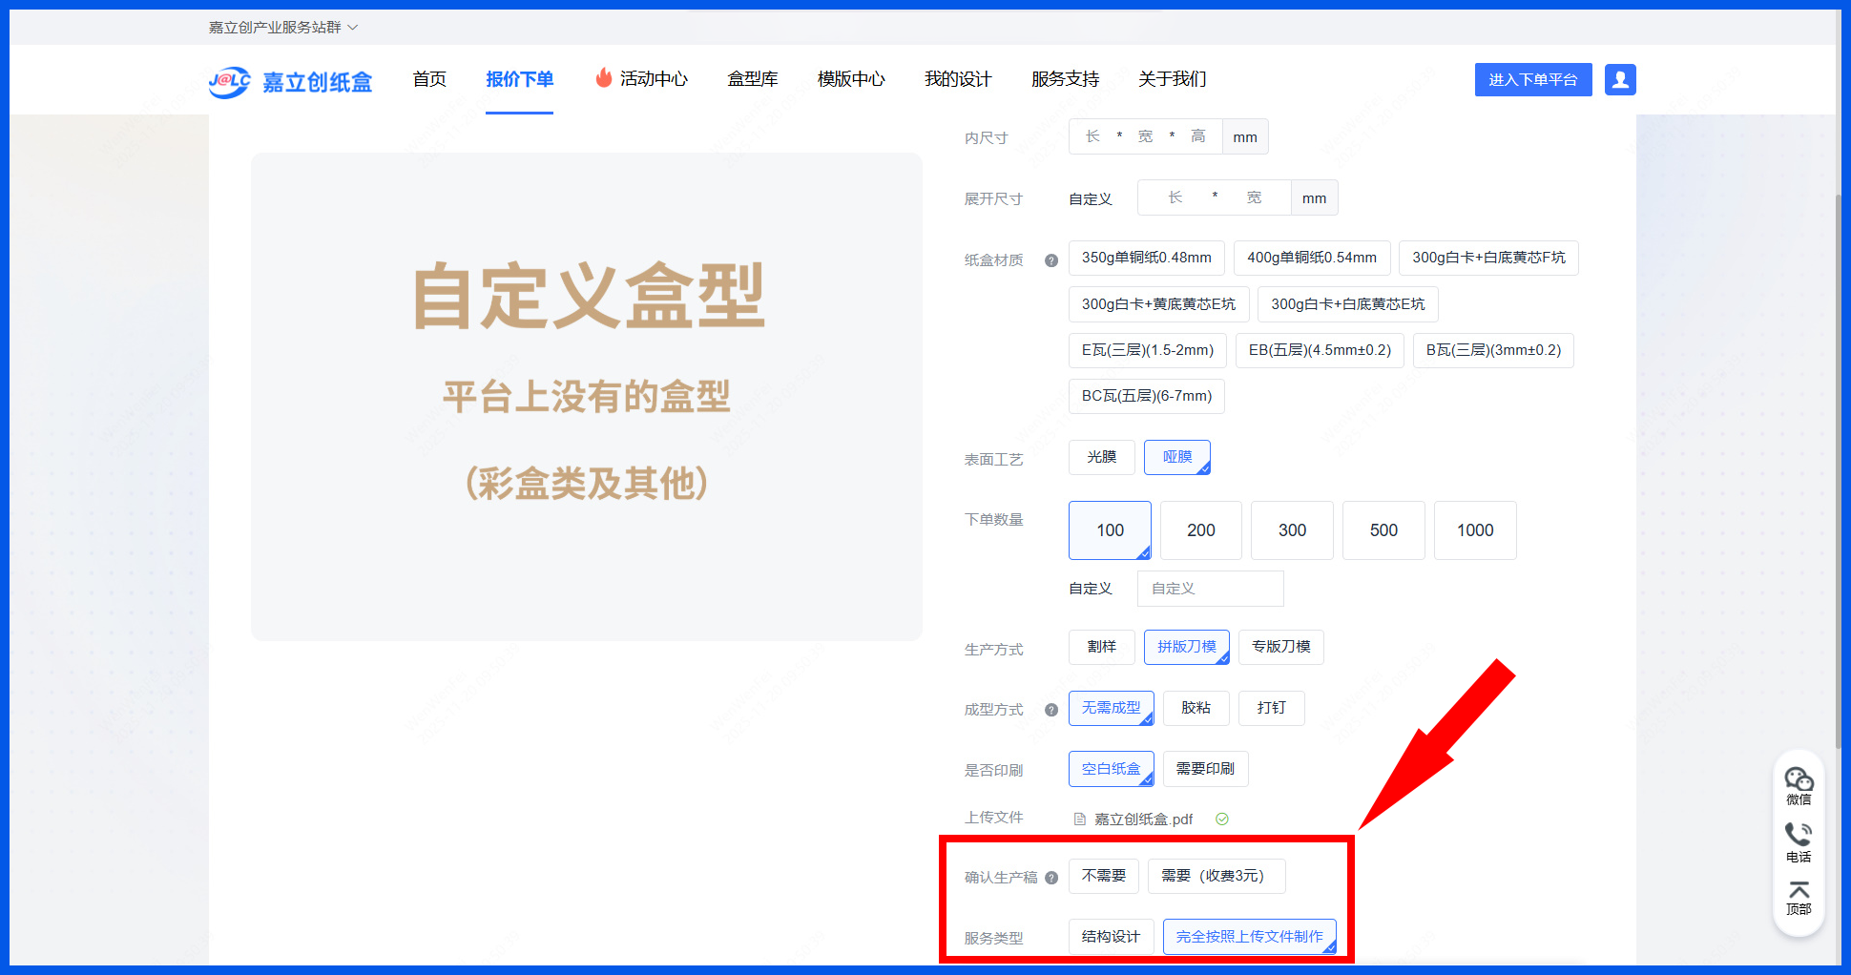Choose 需要 (收费3元) production proof option

coord(1216,877)
